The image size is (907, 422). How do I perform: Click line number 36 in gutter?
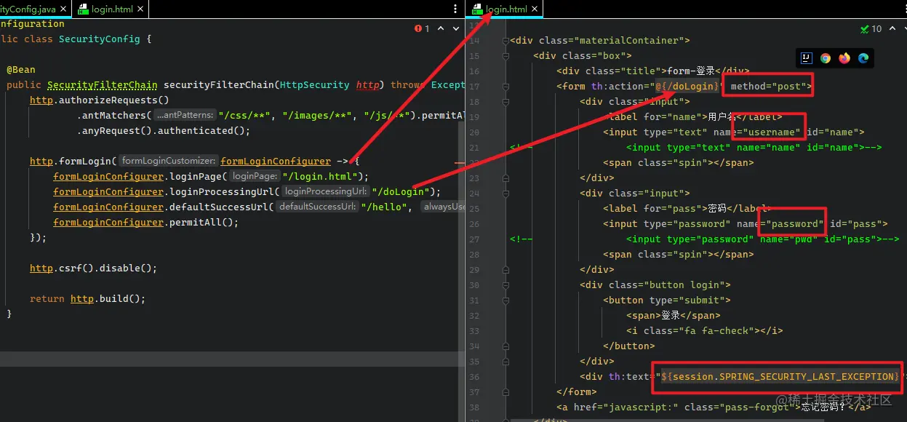click(474, 377)
